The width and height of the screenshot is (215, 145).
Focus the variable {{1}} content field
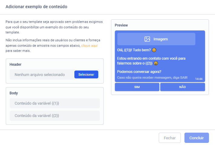55,103
